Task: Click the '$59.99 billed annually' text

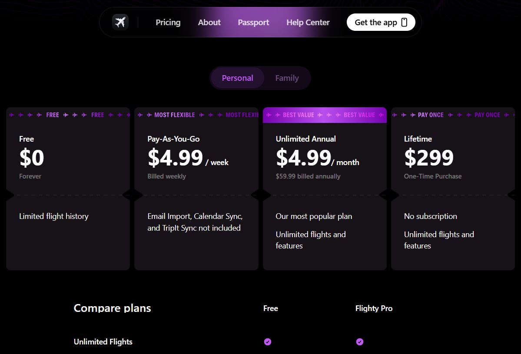Action: (x=308, y=176)
